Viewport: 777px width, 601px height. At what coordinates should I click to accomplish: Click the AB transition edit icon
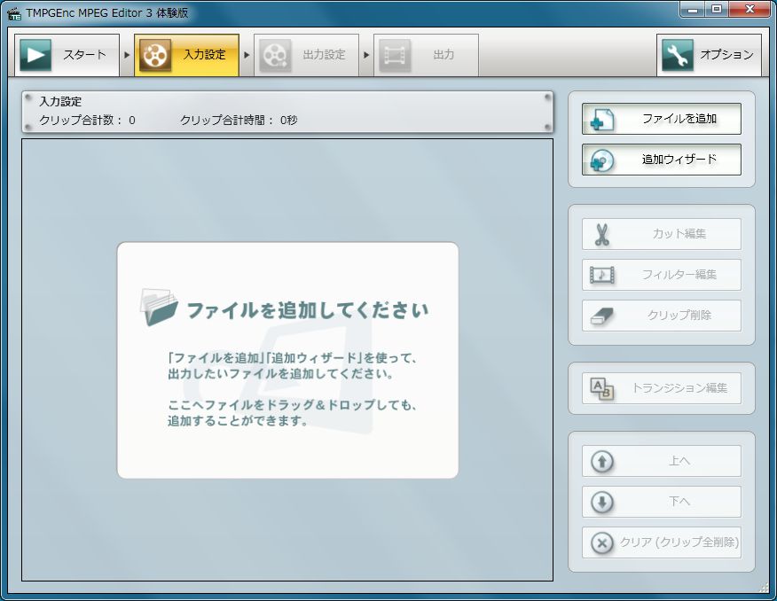(x=602, y=388)
